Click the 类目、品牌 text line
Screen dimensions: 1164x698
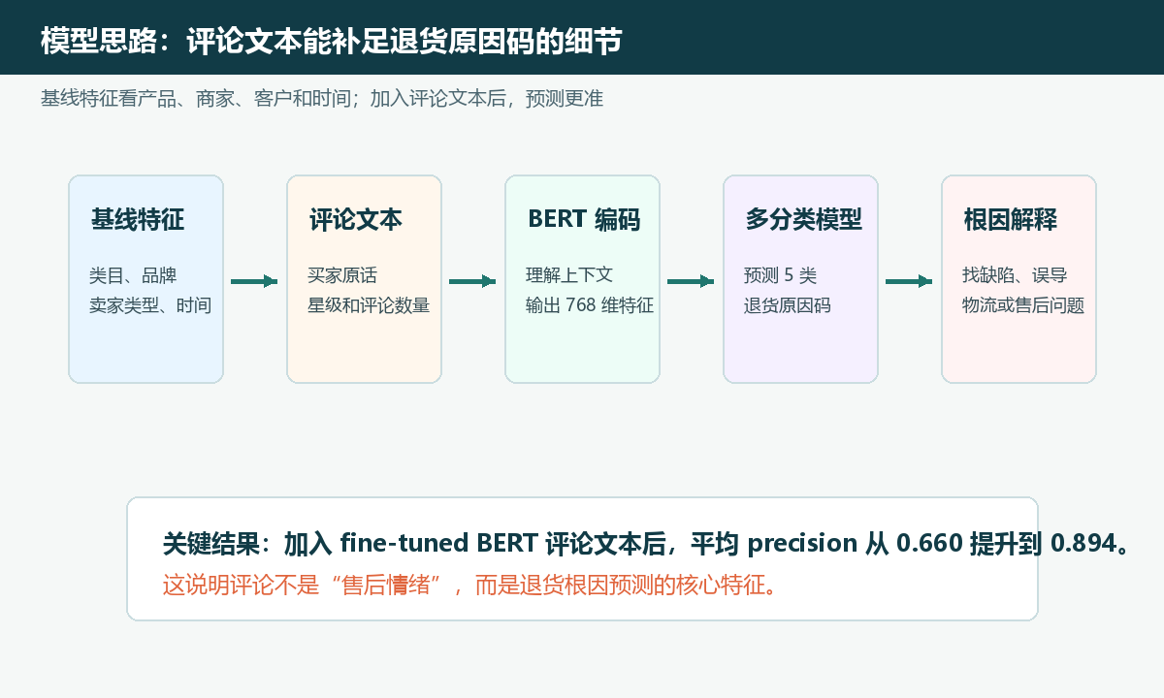click(x=133, y=275)
